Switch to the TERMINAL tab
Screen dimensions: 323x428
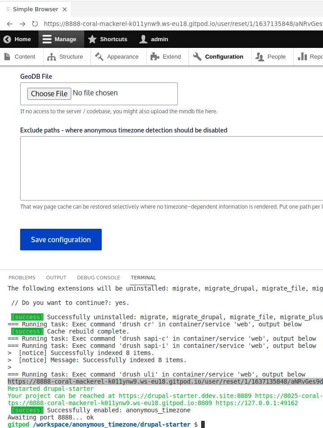click(143, 278)
